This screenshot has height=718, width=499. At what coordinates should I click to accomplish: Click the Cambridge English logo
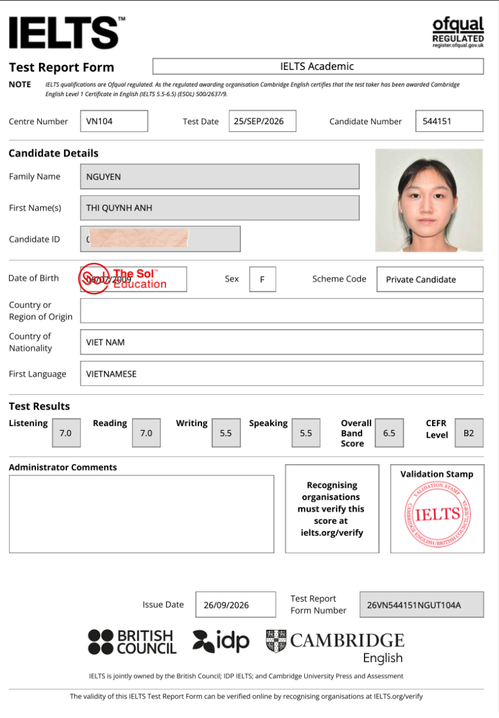(335, 647)
